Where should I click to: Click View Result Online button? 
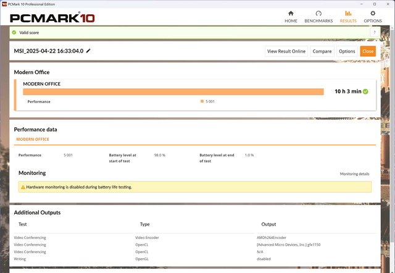pyautogui.click(x=286, y=51)
